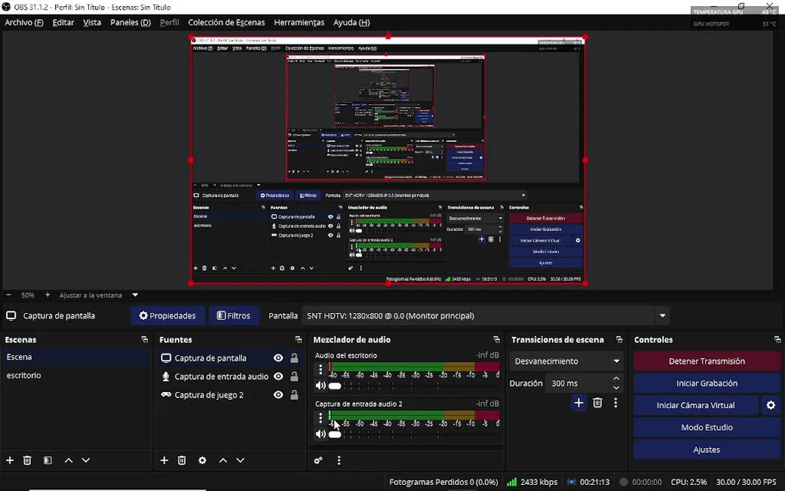The image size is (785, 491).
Task: Zoom out preview with minus icon
Action: pos(8,295)
